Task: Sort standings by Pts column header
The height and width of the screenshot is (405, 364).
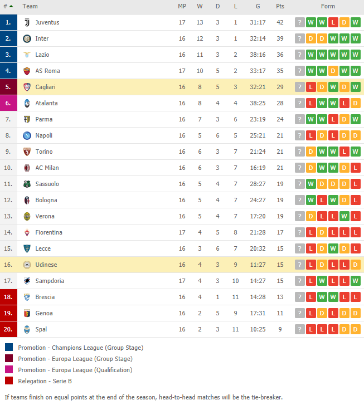Action: (x=280, y=6)
